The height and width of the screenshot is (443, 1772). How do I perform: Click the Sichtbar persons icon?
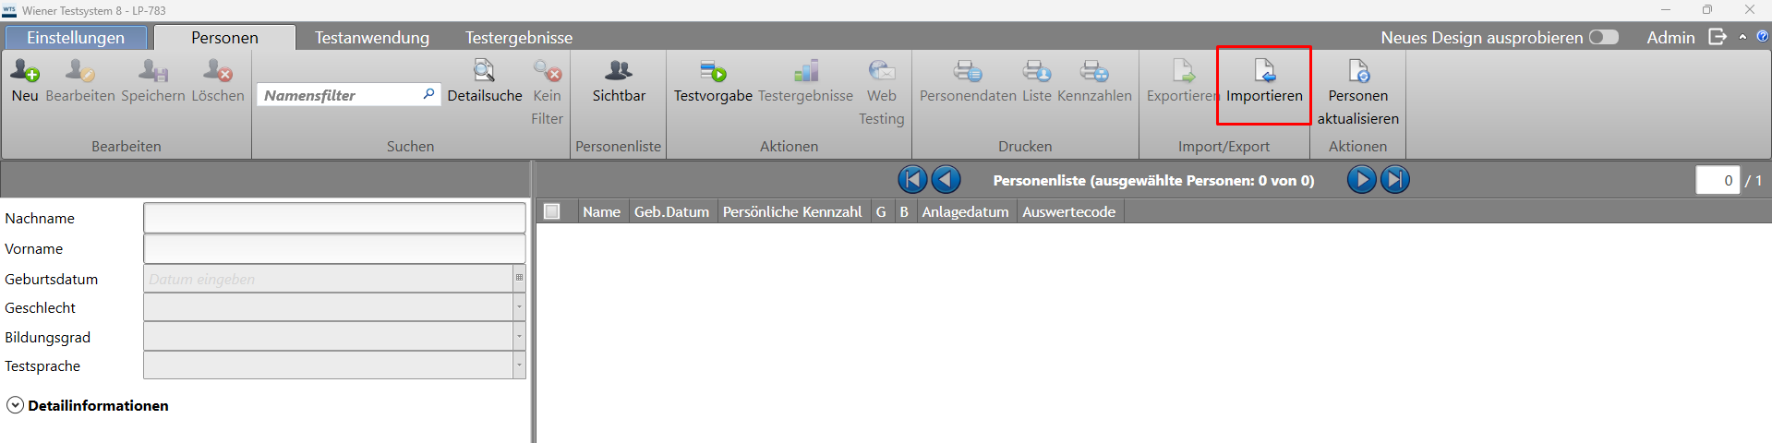619,70
